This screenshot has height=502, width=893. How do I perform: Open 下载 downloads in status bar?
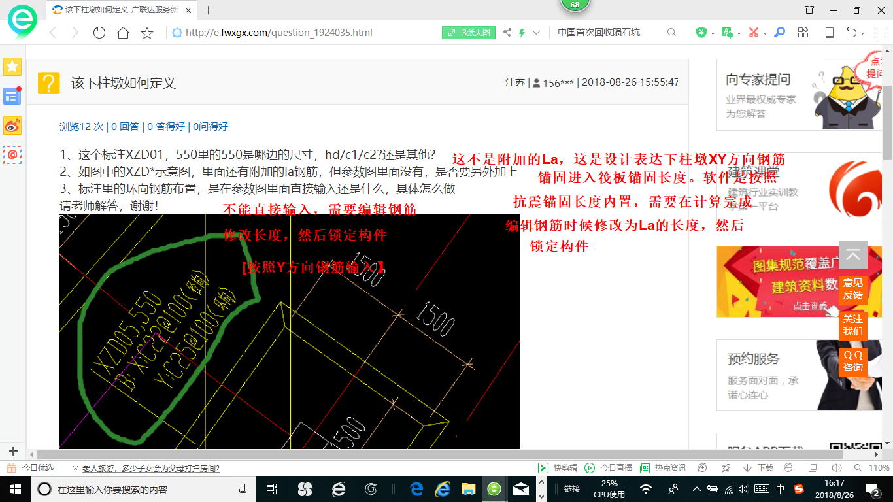tap(758, 468)
